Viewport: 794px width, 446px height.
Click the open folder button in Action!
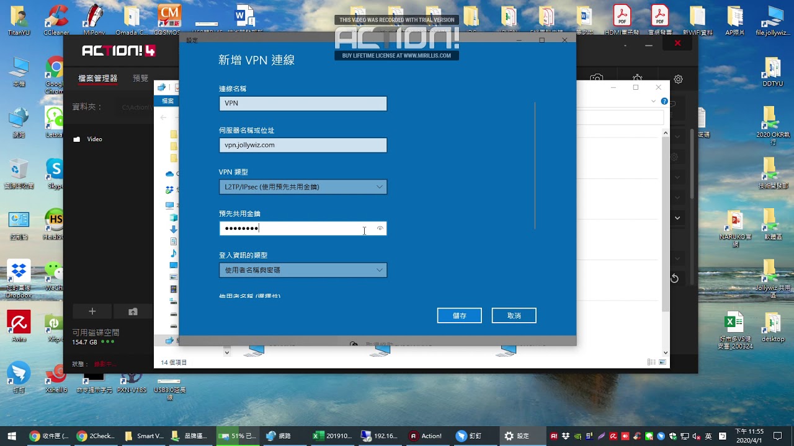(x=133, y=311)
